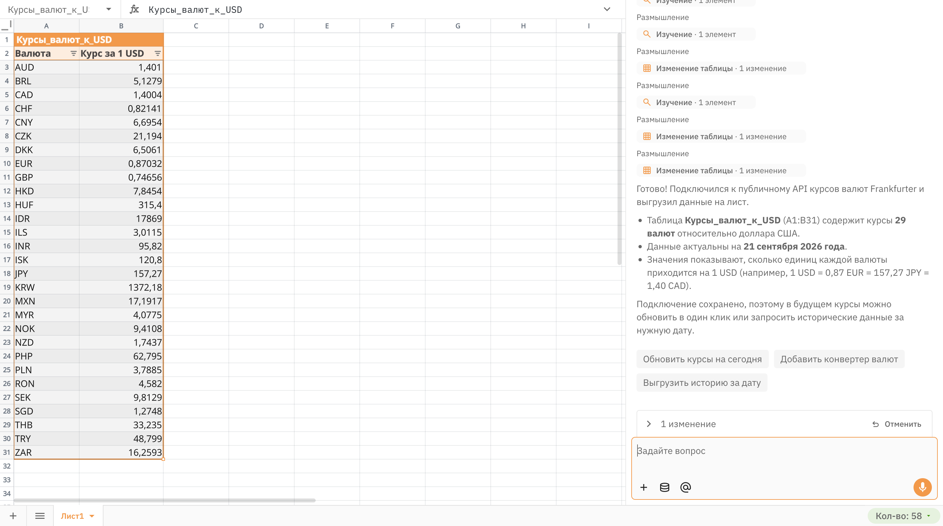Viewport: 943px width, 526px height.
Task: Start voice input with microphone button
Action: pyautogui.click(x=922, y=487)
